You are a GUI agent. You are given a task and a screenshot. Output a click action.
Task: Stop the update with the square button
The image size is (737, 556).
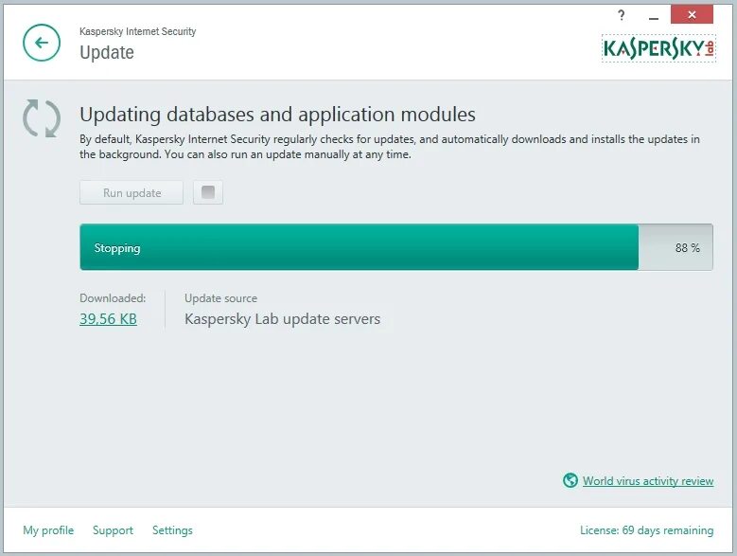coord(208,192)
